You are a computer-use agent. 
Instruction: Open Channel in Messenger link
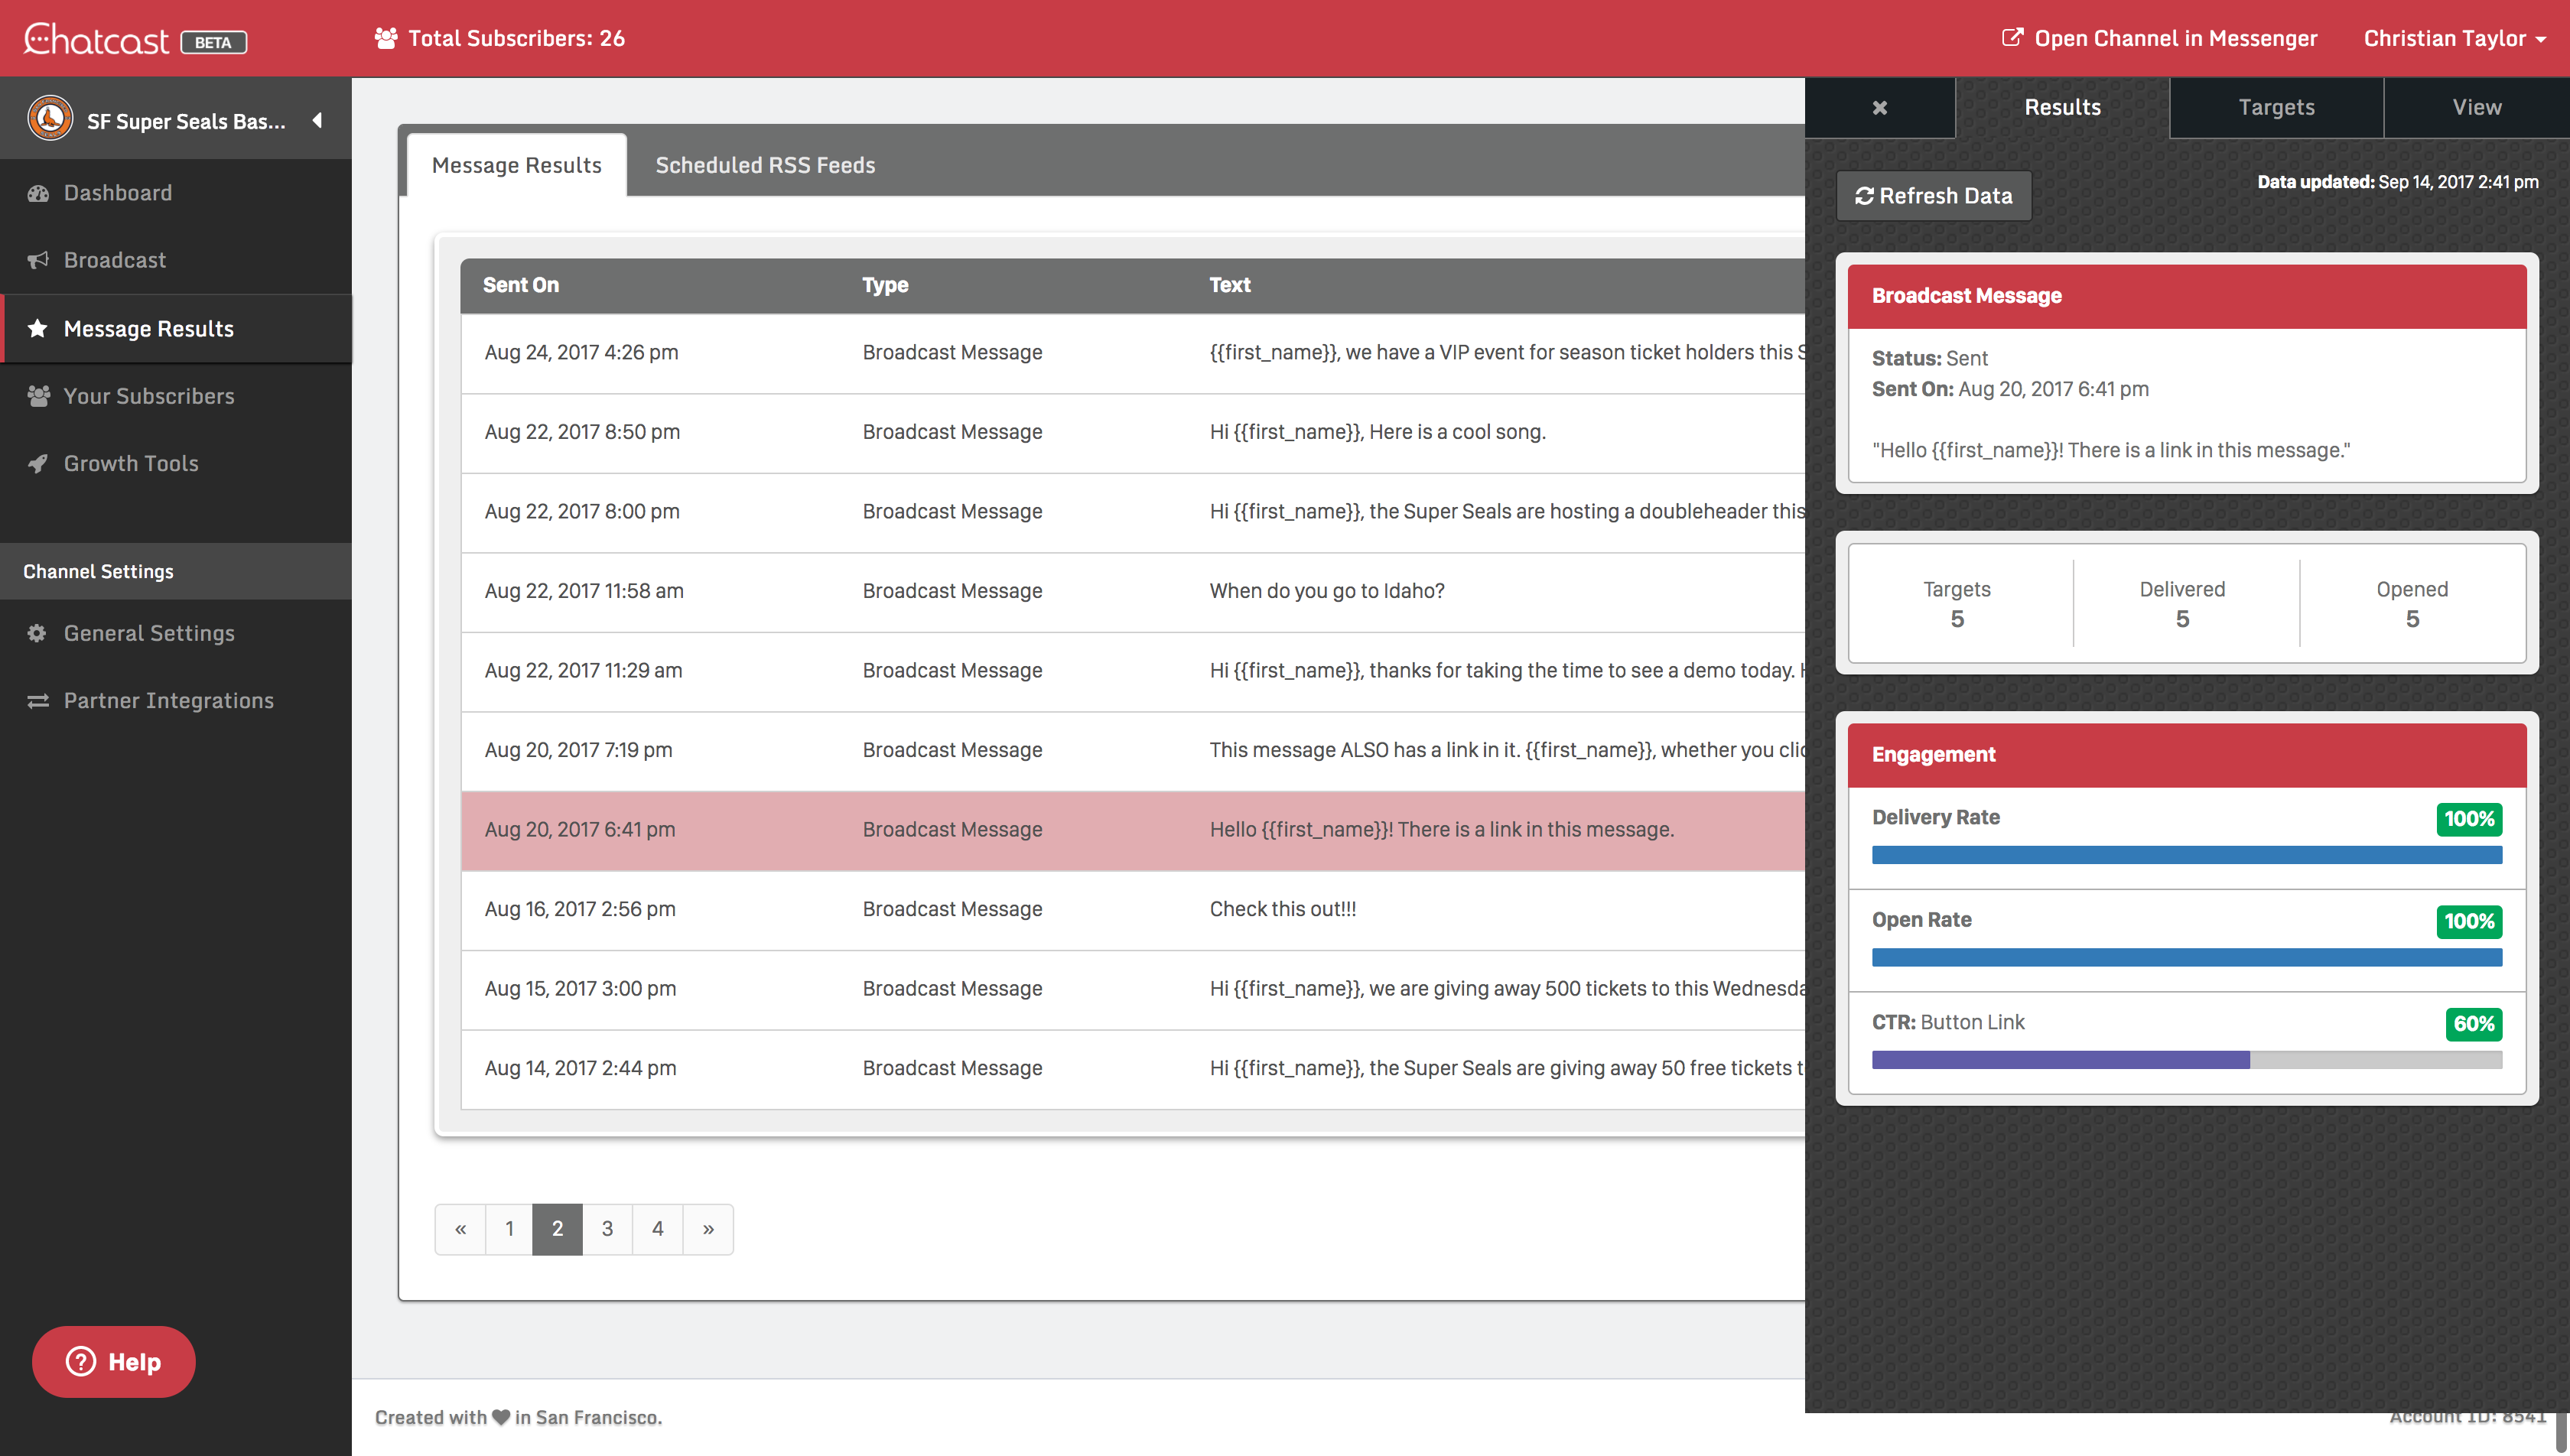(2160, 38)
